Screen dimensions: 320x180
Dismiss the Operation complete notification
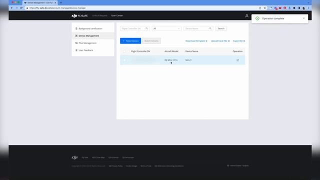coord(303,18)
